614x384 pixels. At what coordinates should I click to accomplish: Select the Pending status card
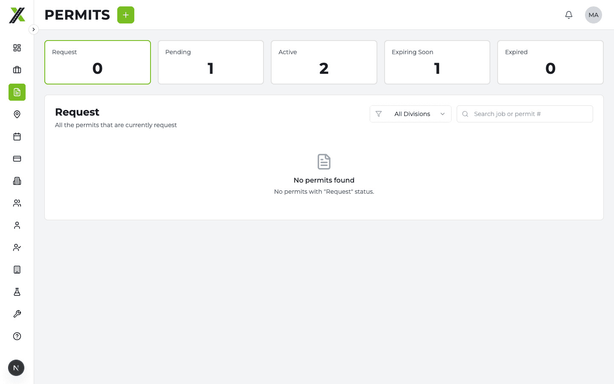211,62
